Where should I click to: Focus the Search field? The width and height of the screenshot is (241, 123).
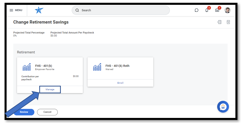[121, 10]
